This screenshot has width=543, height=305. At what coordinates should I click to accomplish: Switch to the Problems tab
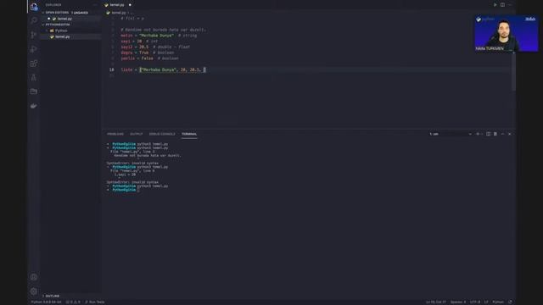(115, 134)
